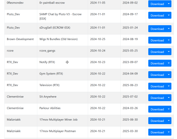Expand Download menu for Television (RTX)

[x=169, y=86]
